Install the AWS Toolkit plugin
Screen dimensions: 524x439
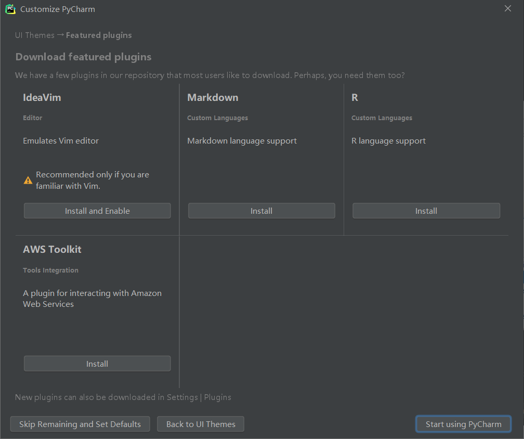click(x=97, y=364)
